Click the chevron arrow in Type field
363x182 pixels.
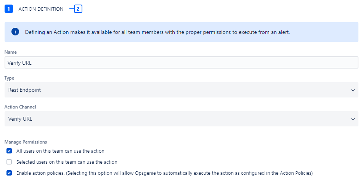352,90
